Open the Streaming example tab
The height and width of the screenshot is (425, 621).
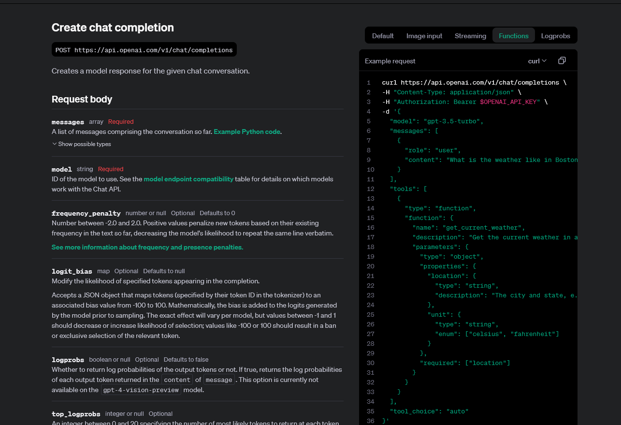470,35
